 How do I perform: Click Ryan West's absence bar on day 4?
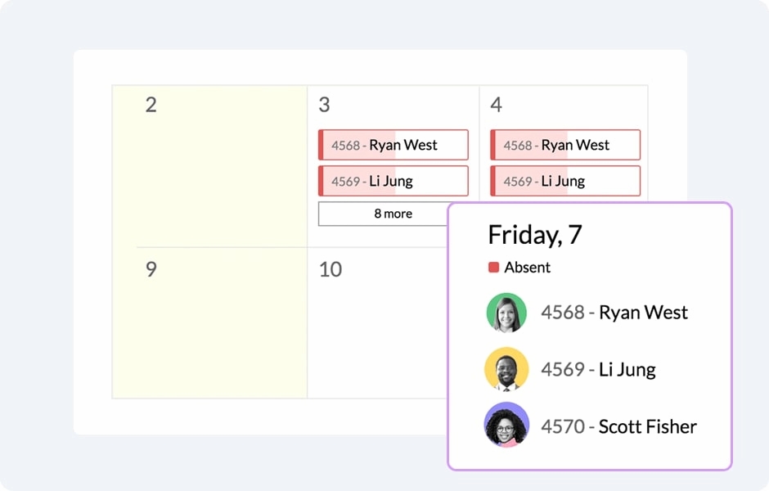(x=564, y=145)
